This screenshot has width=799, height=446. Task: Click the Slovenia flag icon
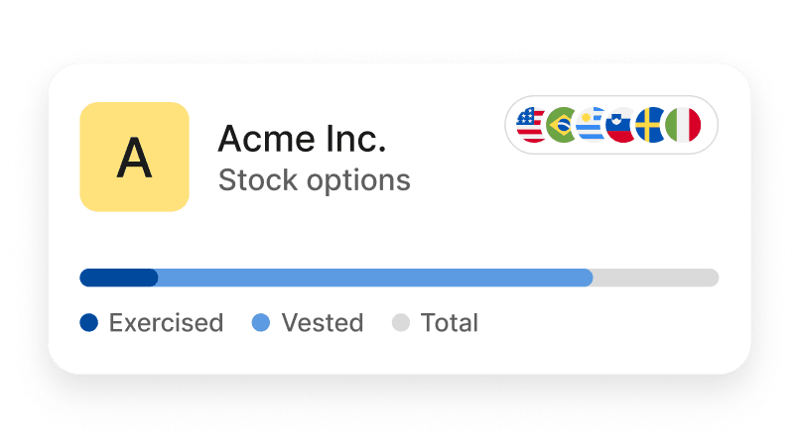pyautogui.click(x=620, y=125)
